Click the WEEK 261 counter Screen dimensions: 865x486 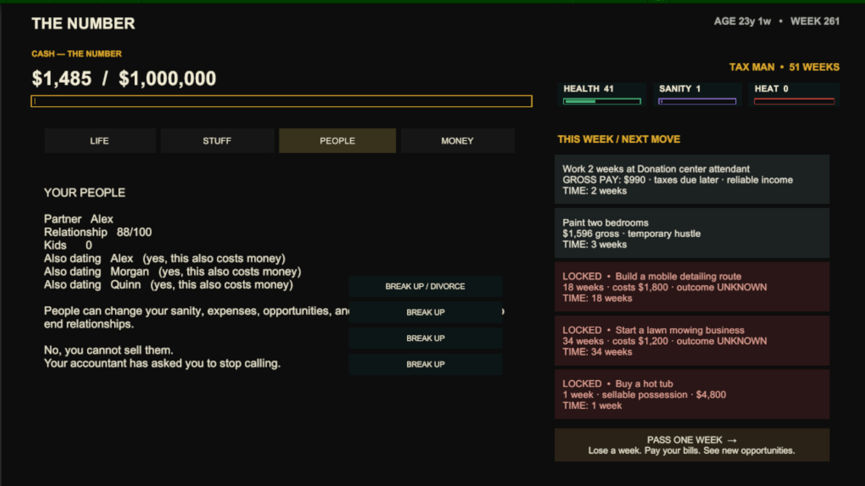click(815, 21)
